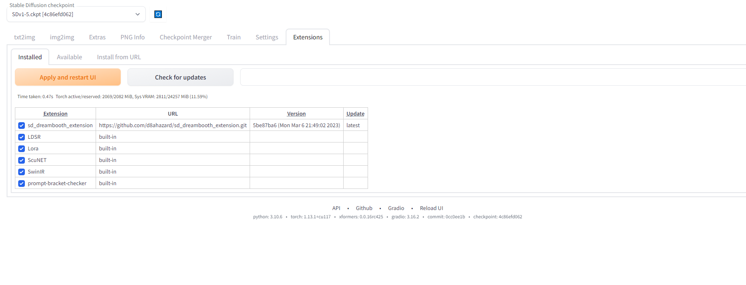Open Stable Diffusion checkpoint dropdown
The width and height of the screenshot is (746, 285).
(x=76, y=14)
